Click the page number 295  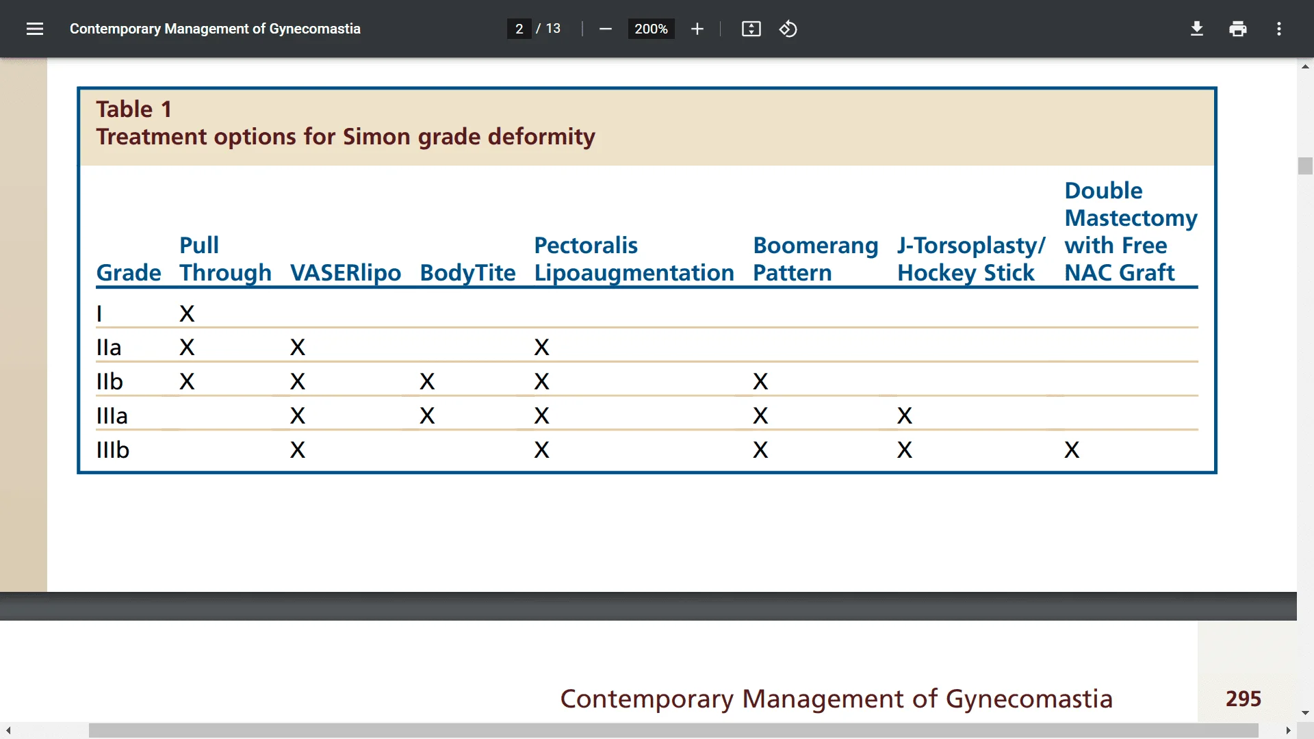[1244, 699]
